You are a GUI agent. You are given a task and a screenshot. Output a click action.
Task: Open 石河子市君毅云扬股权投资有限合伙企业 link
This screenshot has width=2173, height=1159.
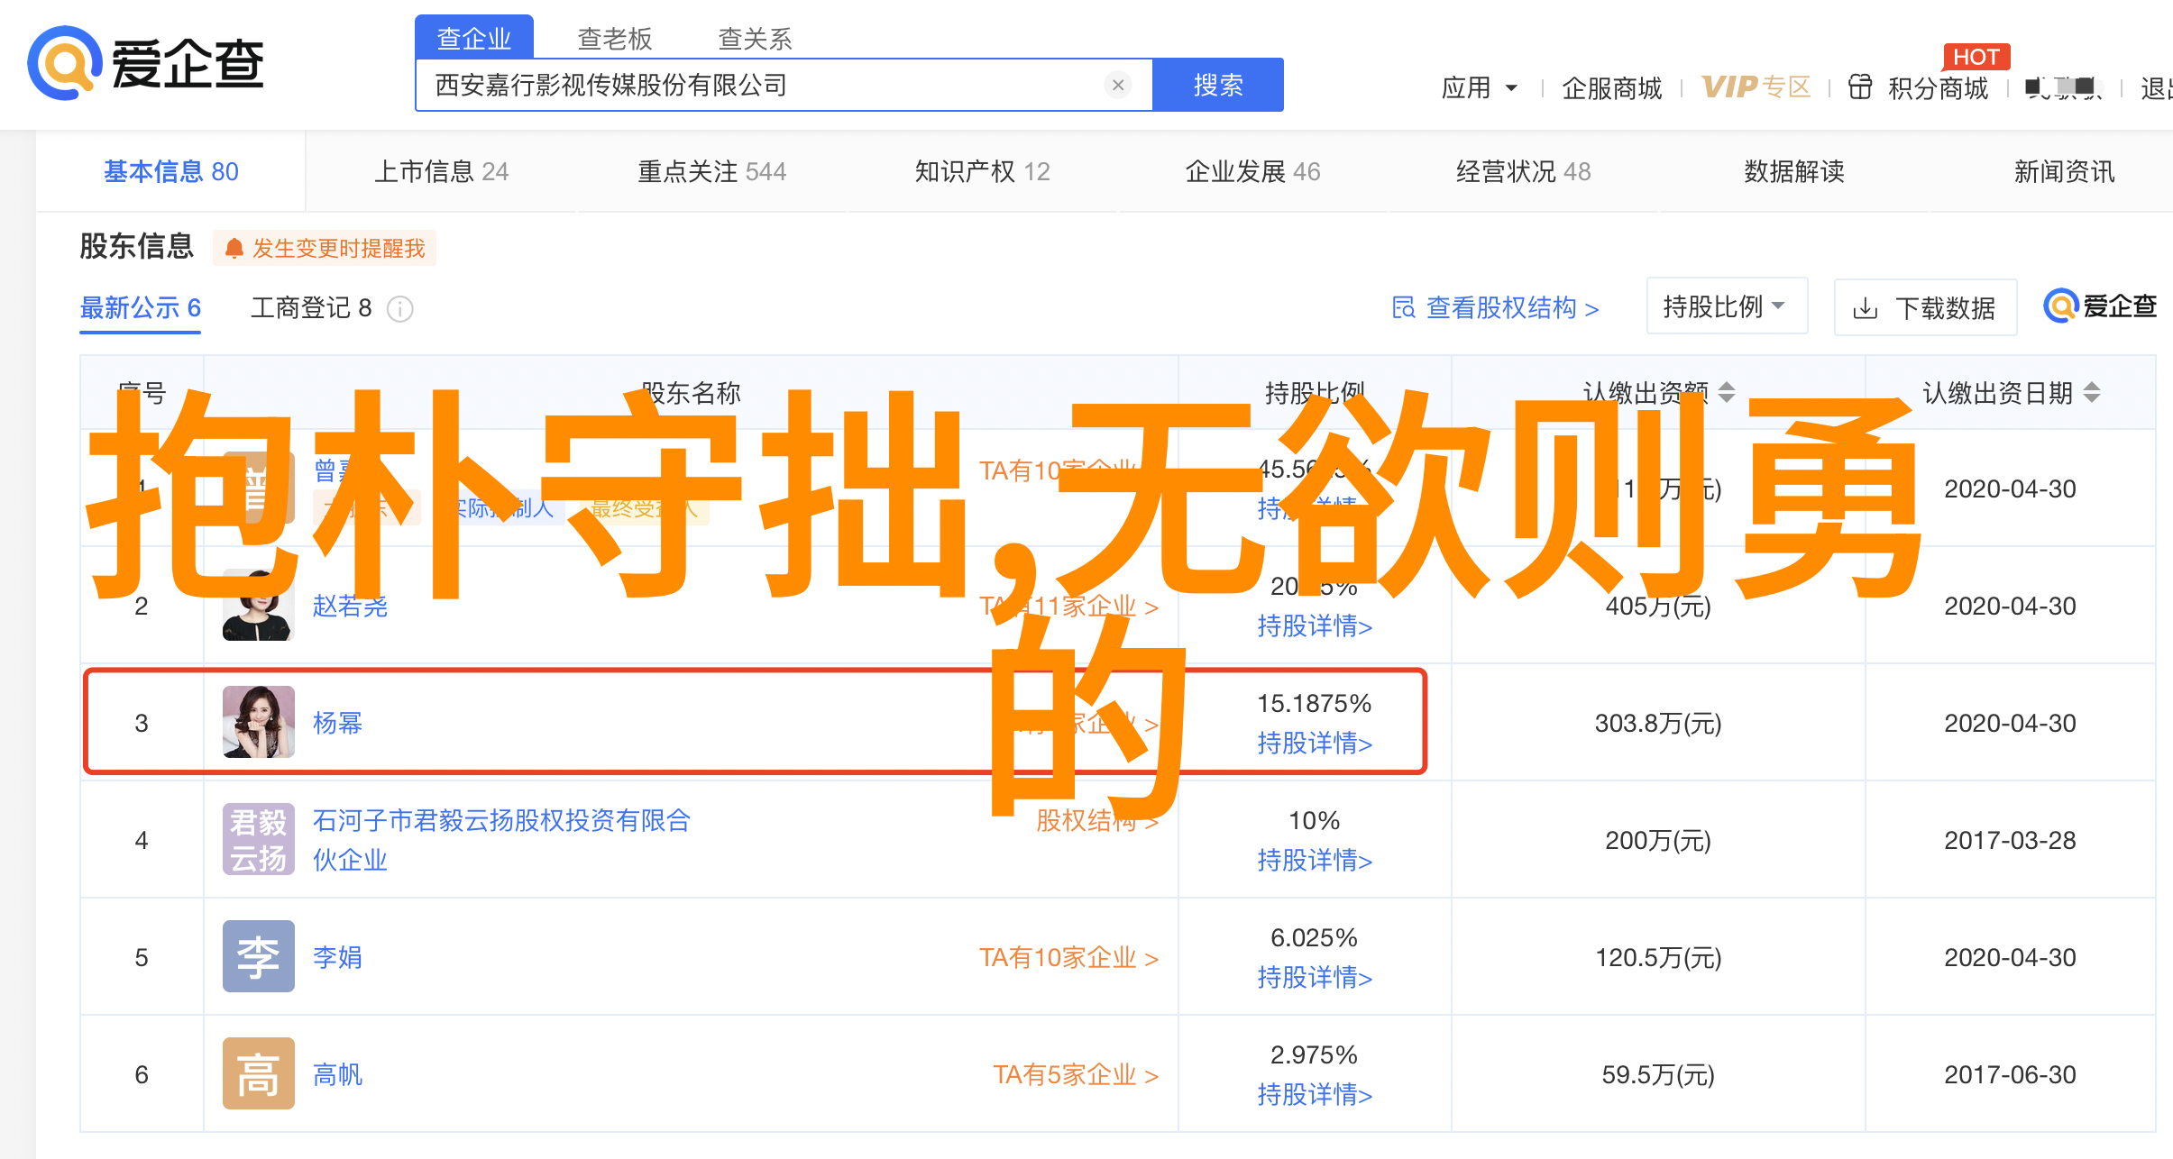click(x=501, y=840)
